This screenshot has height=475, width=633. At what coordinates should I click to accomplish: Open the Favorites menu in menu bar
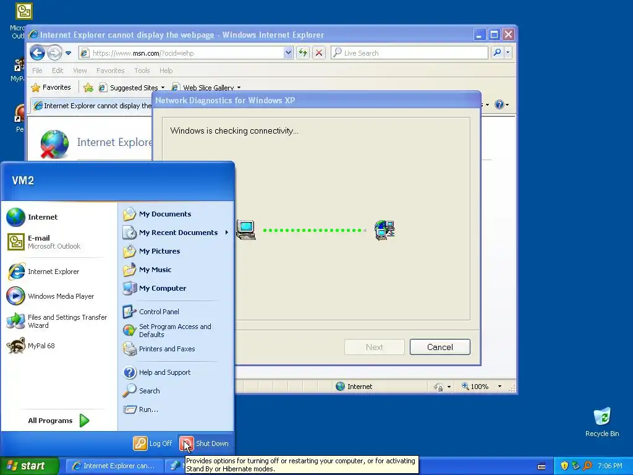coord(110,71)
